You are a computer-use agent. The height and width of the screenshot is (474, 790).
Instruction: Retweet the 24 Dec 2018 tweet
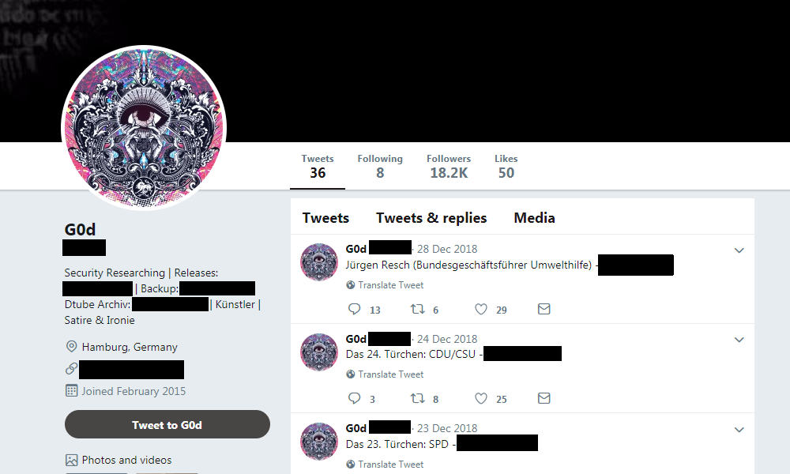[x=418, y=398]
